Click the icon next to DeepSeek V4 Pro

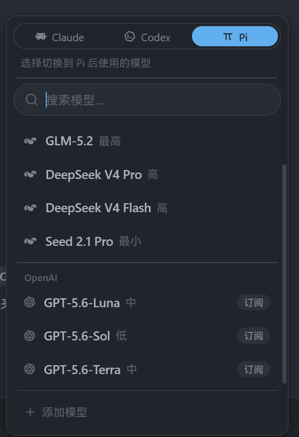(x=30, y=174)
